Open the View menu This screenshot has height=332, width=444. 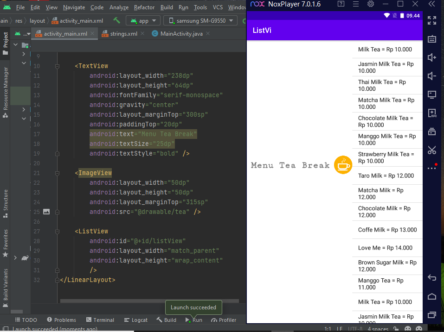click(x=51, y=7)
